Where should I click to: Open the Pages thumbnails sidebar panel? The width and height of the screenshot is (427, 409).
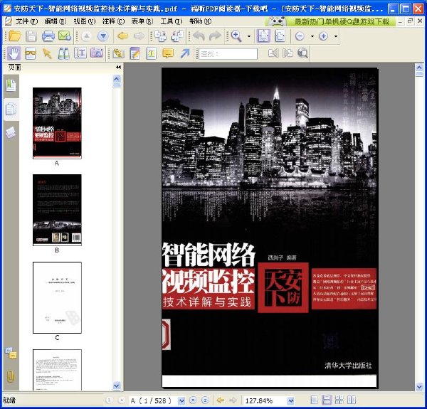[x=11, y=110]
